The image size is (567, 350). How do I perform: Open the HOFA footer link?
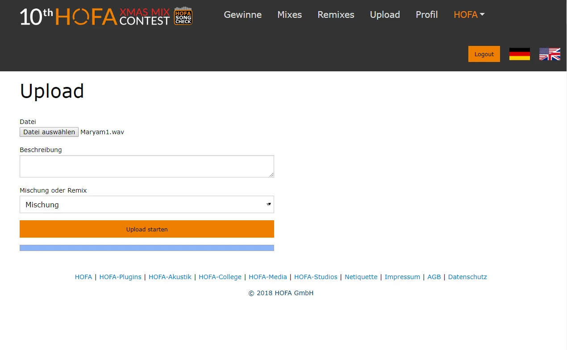pos(83,277)
